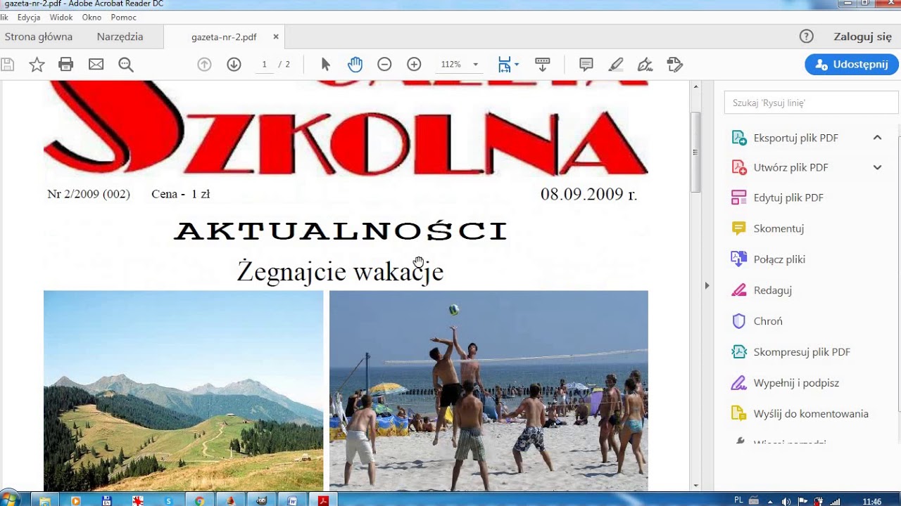Image resolution: width=901 pixels, height=506 pixels.
Task: Select the gazeta-nr-2.pdf document tab
Action: coord(224,37)
